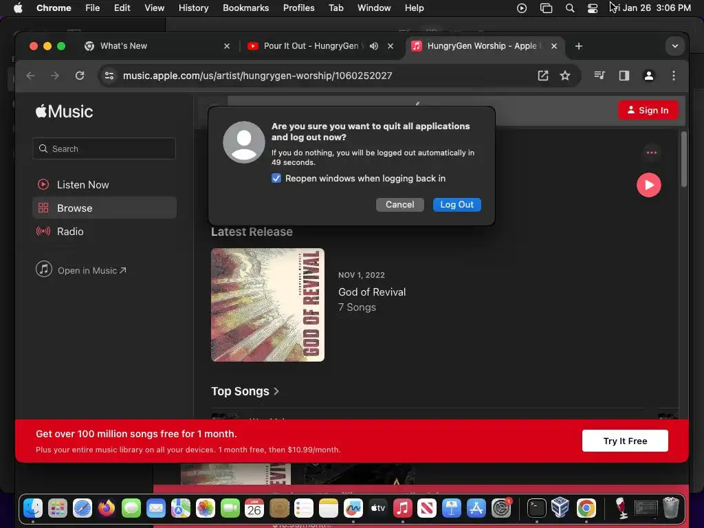Open Terminal from the Dock

click(536, 508)
